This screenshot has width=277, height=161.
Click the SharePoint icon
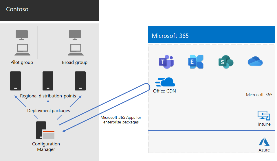pos(226,62)
